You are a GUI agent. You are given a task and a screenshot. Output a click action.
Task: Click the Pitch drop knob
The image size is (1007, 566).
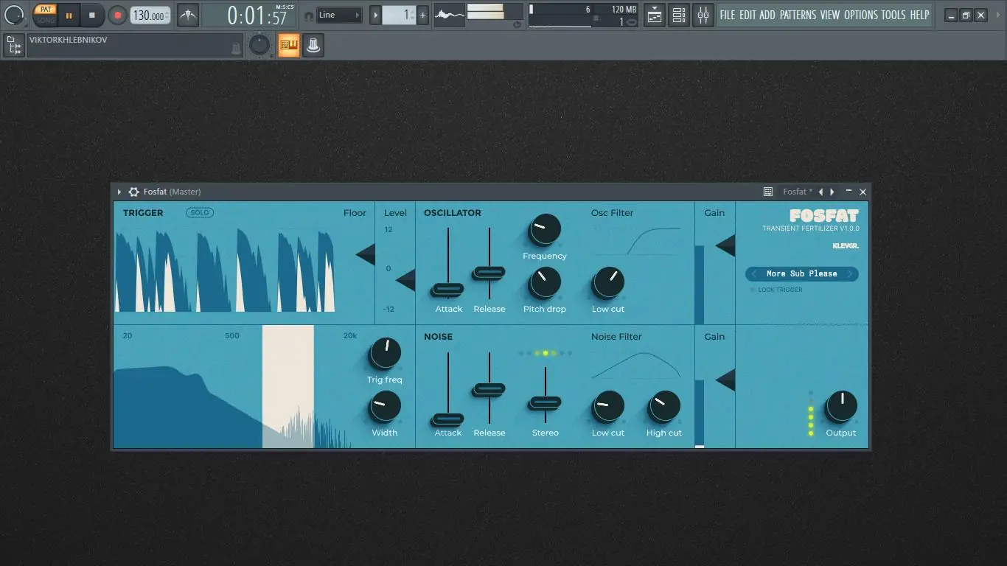tap(545, 282)
